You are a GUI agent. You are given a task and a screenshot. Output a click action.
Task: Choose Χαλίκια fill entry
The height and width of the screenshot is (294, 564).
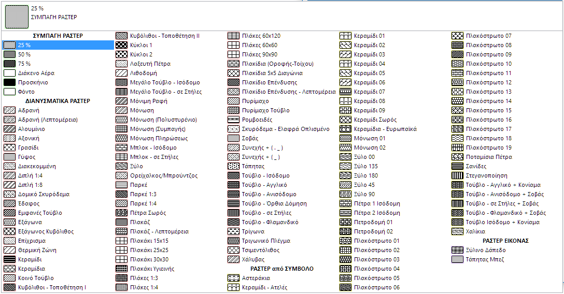(x=475, y=231)
